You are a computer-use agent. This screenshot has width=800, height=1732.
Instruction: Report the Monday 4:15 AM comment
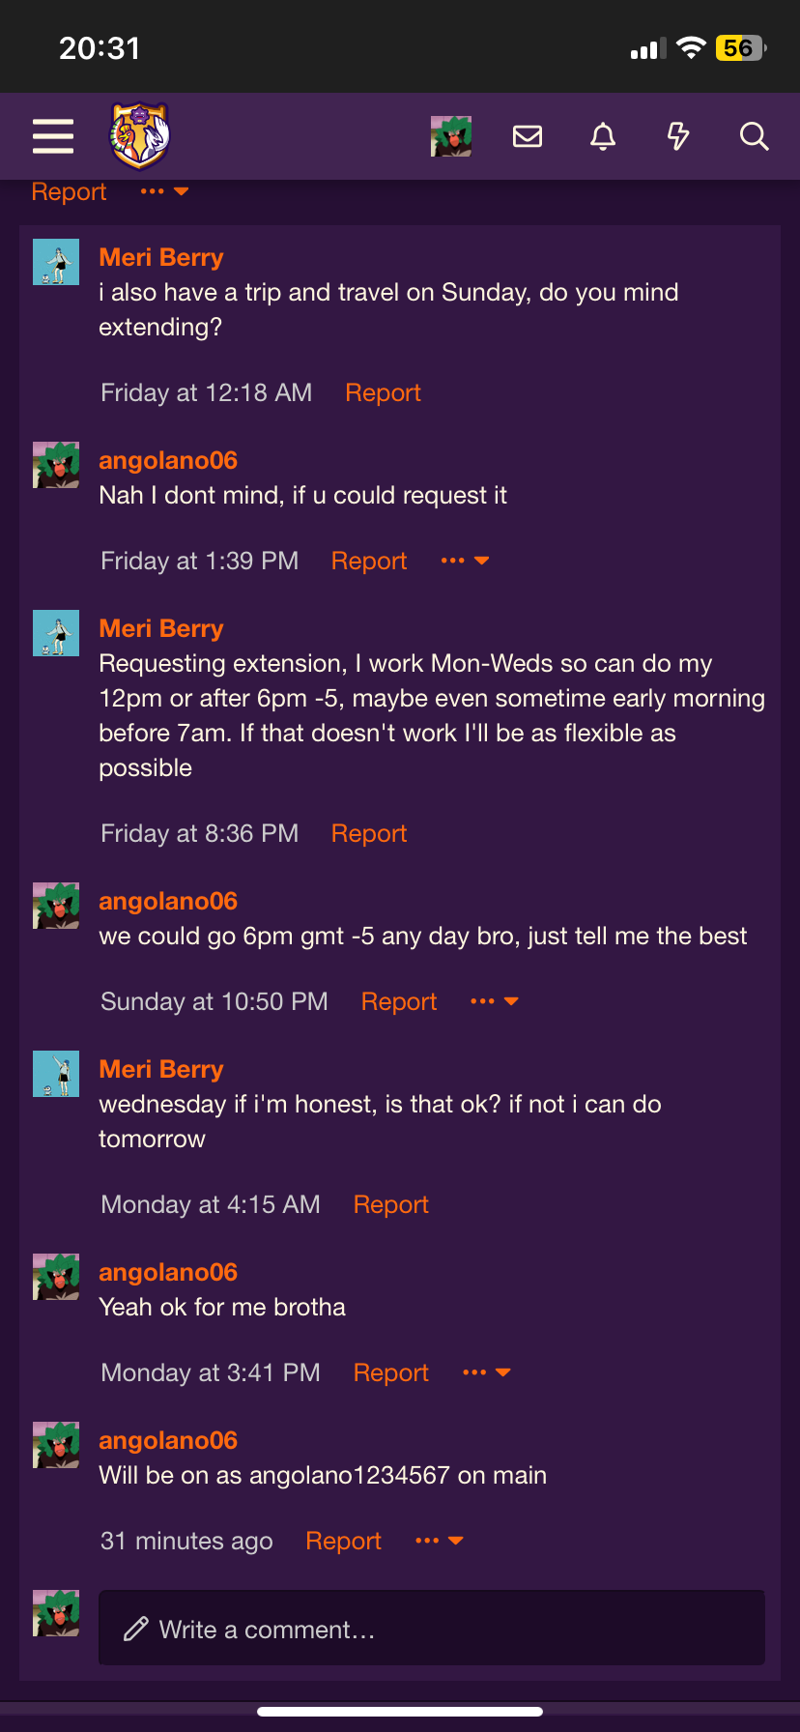click(390, 1204)
